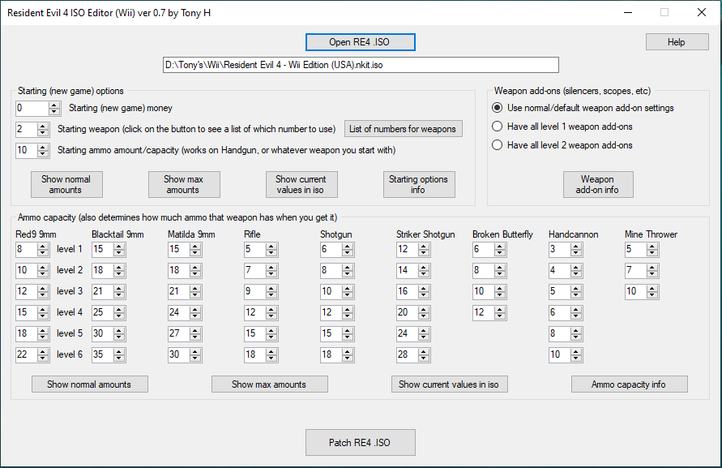
Task: Increase Mine Thrower level 3 capacity value
Action: pyautogui.click(x=652, y=288)
